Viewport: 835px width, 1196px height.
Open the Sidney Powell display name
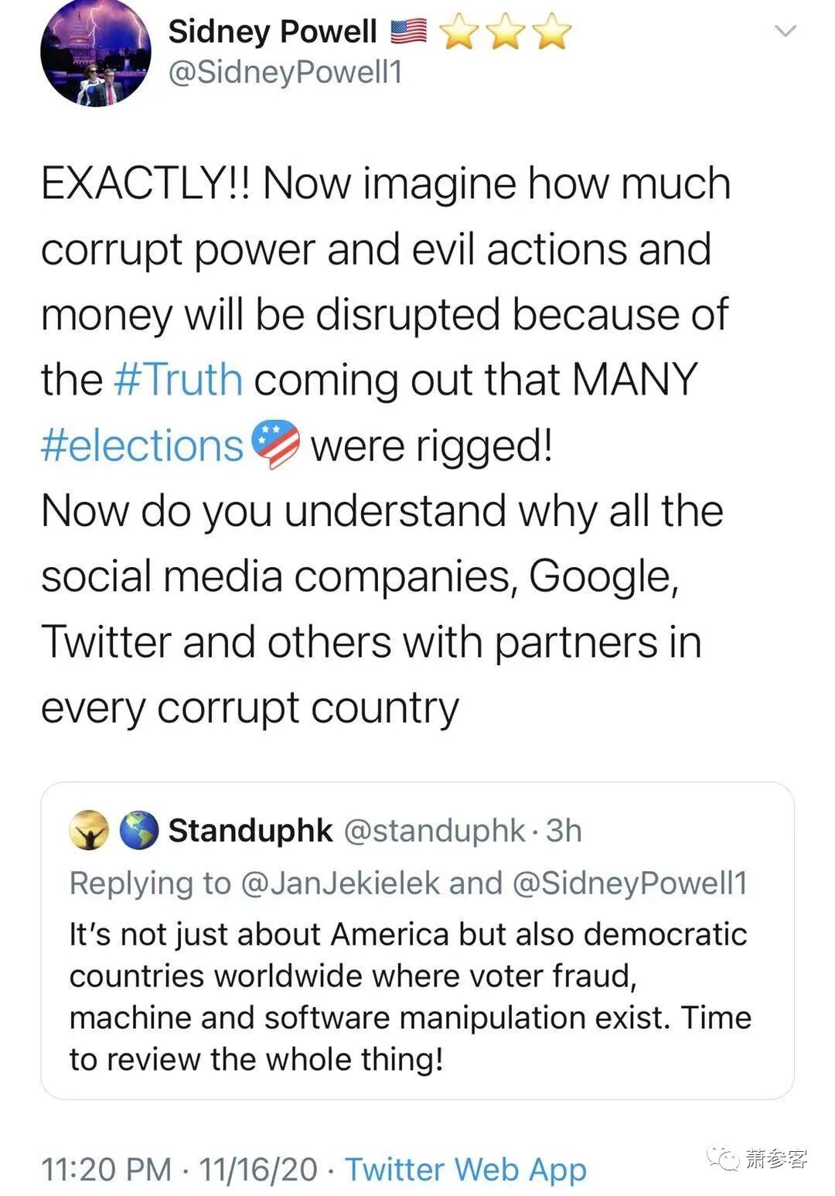273,32
